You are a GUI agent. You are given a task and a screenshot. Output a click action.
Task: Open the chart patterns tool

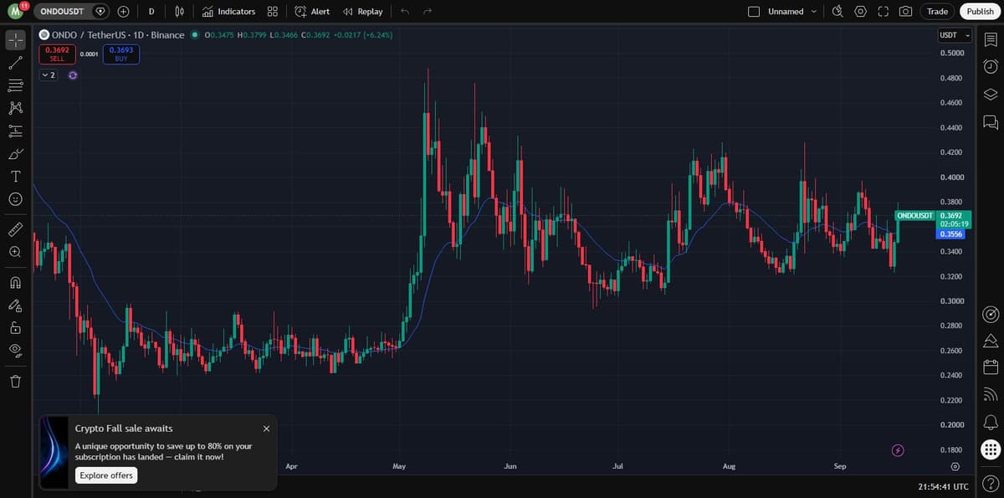[x=15, y=108]
